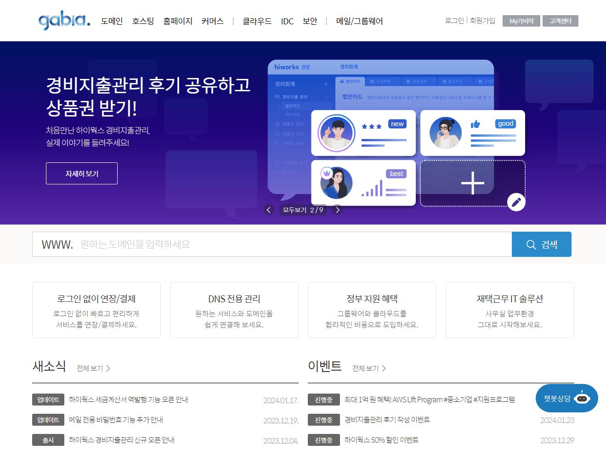
Task: Click the 회원가입 link
Action: click(482, 21)
